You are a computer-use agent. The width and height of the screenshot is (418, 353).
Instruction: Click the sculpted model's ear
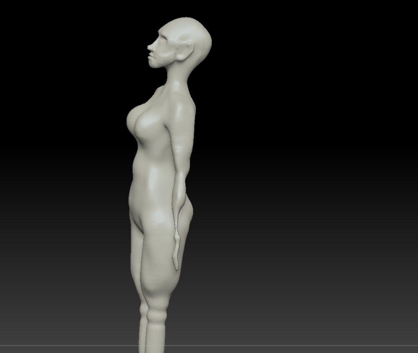tap(184, 51)
